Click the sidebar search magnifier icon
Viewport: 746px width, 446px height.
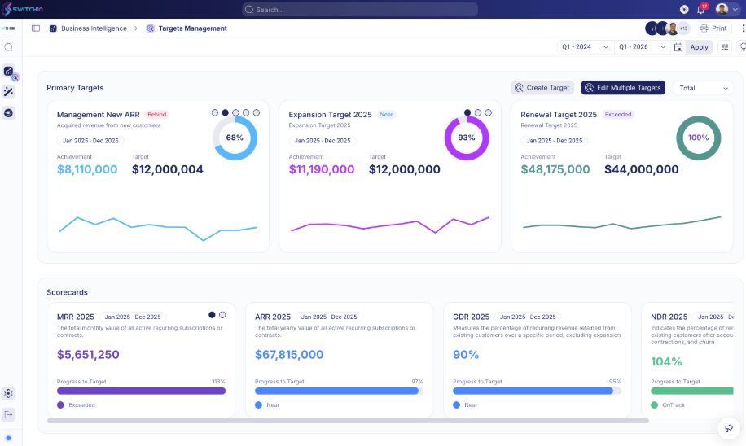[x=9, y=47]
